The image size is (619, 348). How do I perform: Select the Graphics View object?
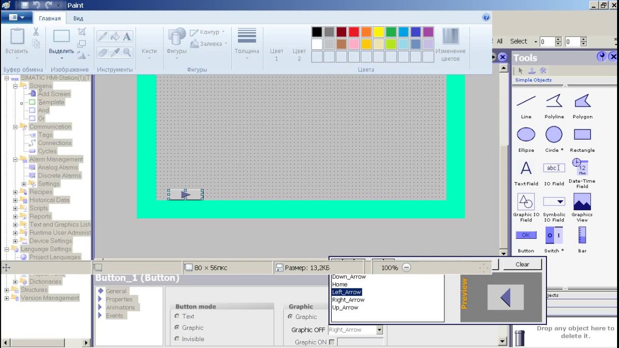tap(582, 207)
